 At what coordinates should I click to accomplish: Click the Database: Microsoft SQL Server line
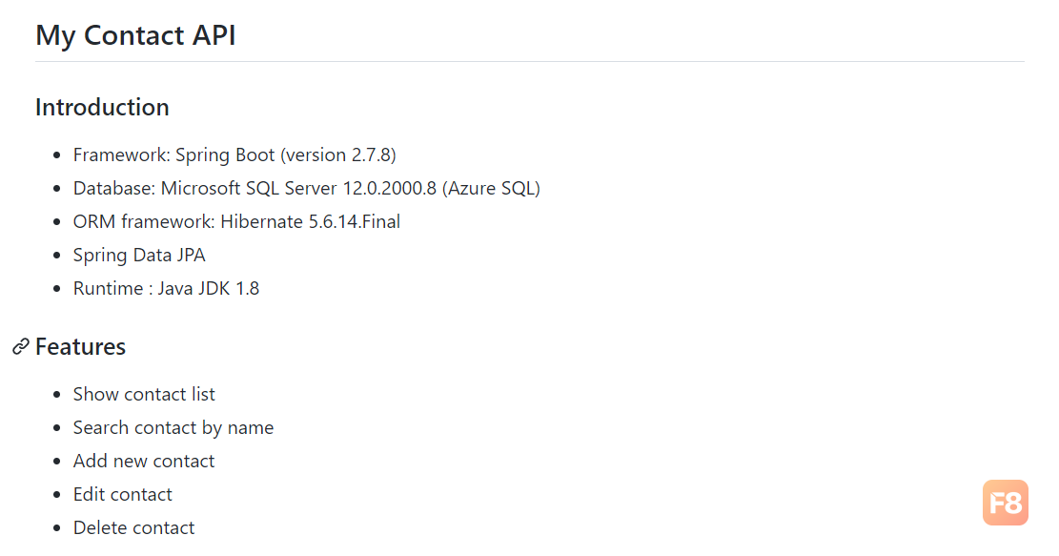click(x=307, y=188)
